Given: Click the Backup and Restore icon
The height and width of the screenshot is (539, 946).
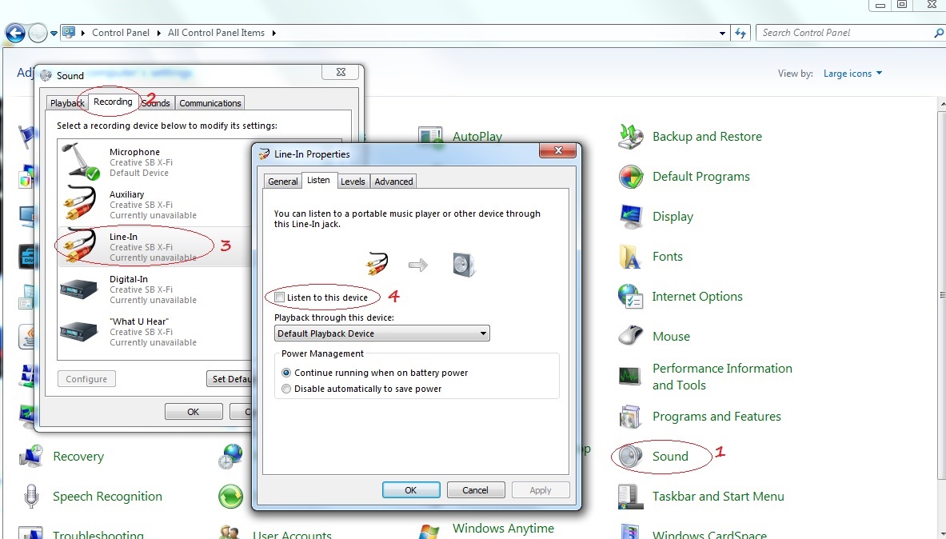Looking at the screenshot, I should point(631,137).
